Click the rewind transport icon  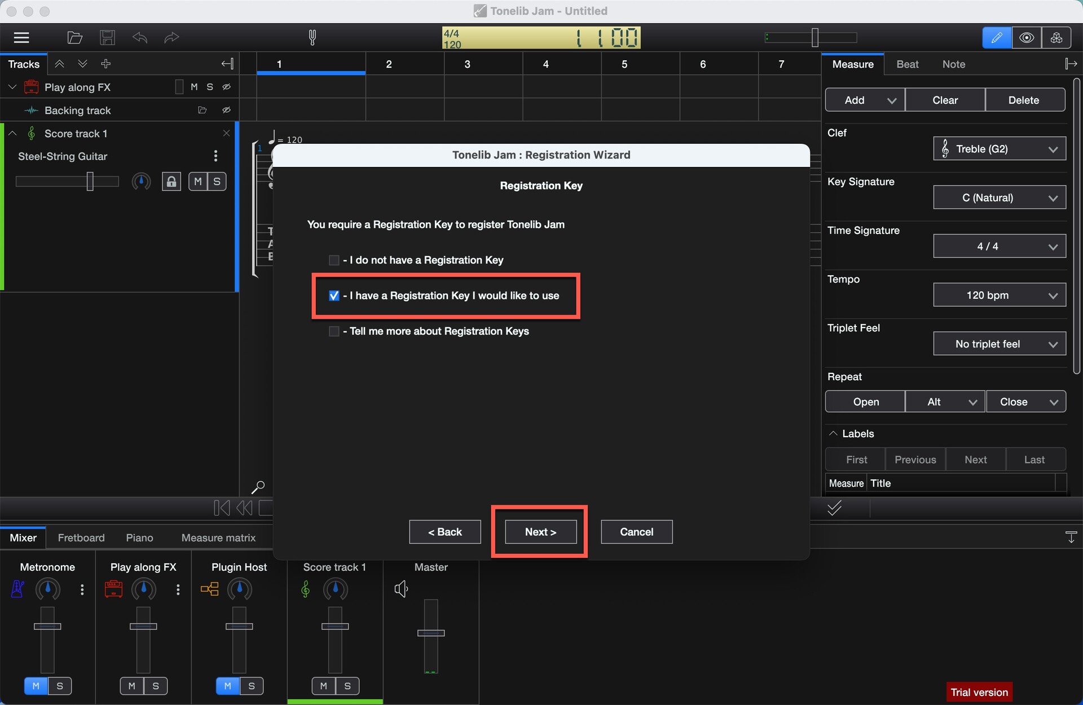click(244, 508)
